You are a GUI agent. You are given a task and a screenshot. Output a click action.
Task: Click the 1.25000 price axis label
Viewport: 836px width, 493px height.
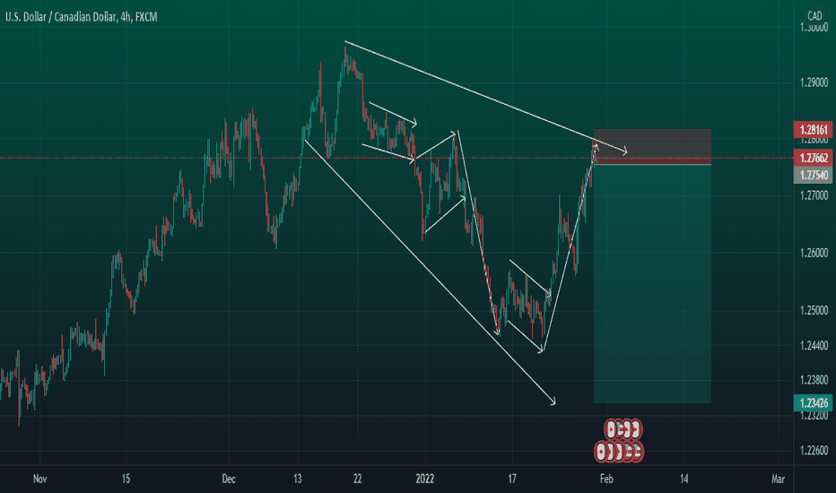[x=814, y=310]
